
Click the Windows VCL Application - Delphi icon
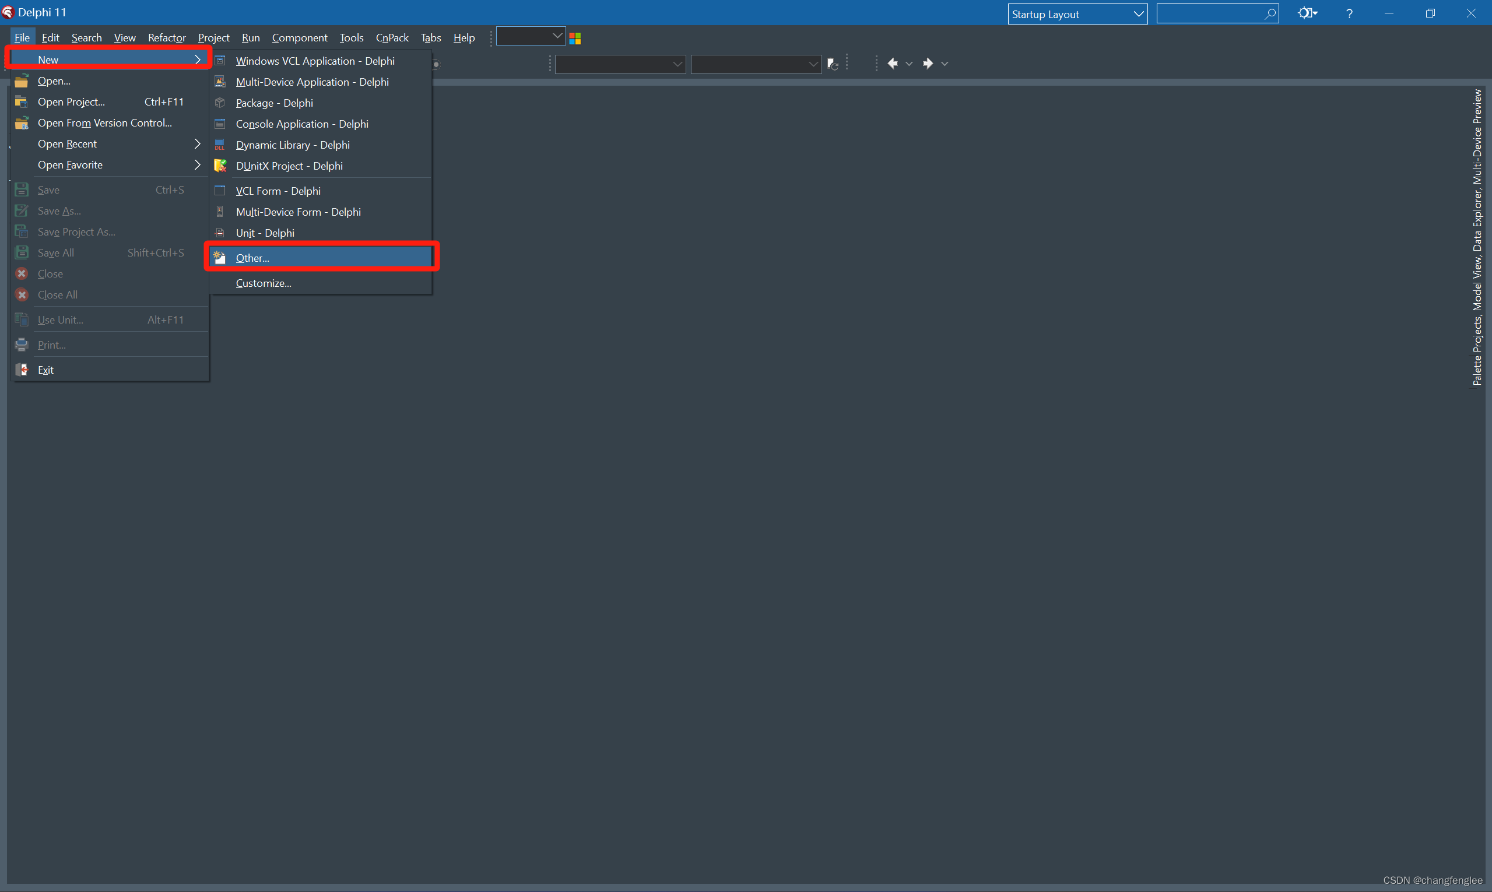[220, 61]
